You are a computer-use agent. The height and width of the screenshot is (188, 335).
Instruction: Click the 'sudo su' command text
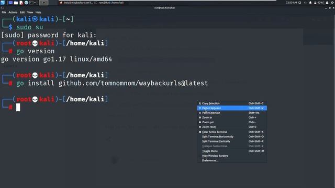(29, 27)
